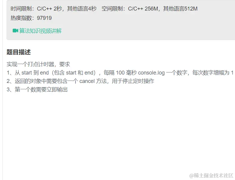Screen dimensions: 235x180
Task: Click the 题目描述 heading
Action: point(19,52)
